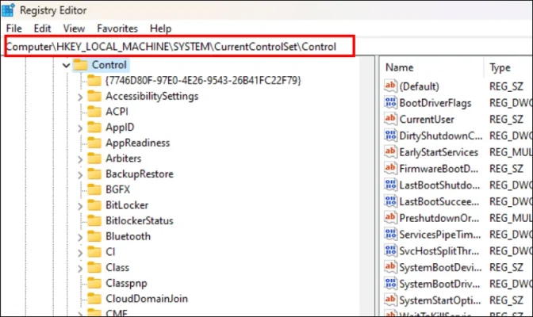The image size is (533, 317).
Task: Select the (Default) string value icon
Action: 389,86
